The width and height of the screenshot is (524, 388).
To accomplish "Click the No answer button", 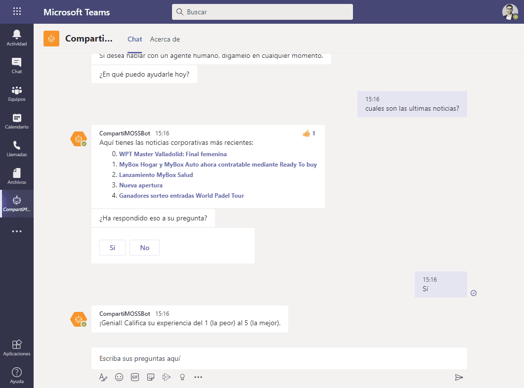I will (144, 248).
